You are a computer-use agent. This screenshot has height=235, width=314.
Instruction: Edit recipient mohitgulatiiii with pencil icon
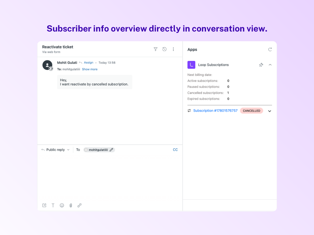click(x=111, y=150)
